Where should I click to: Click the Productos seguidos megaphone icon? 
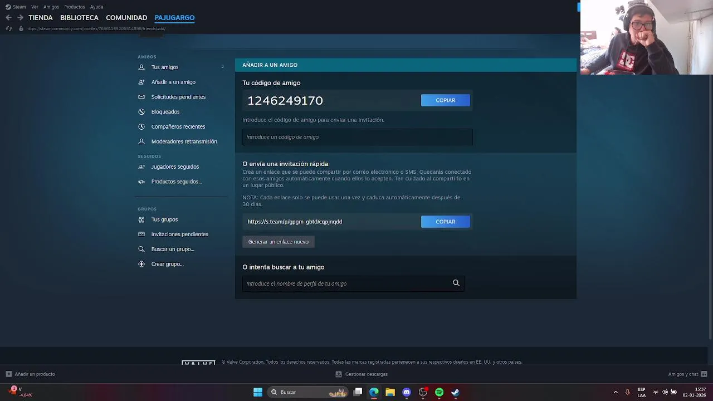[x=141, y=182]
